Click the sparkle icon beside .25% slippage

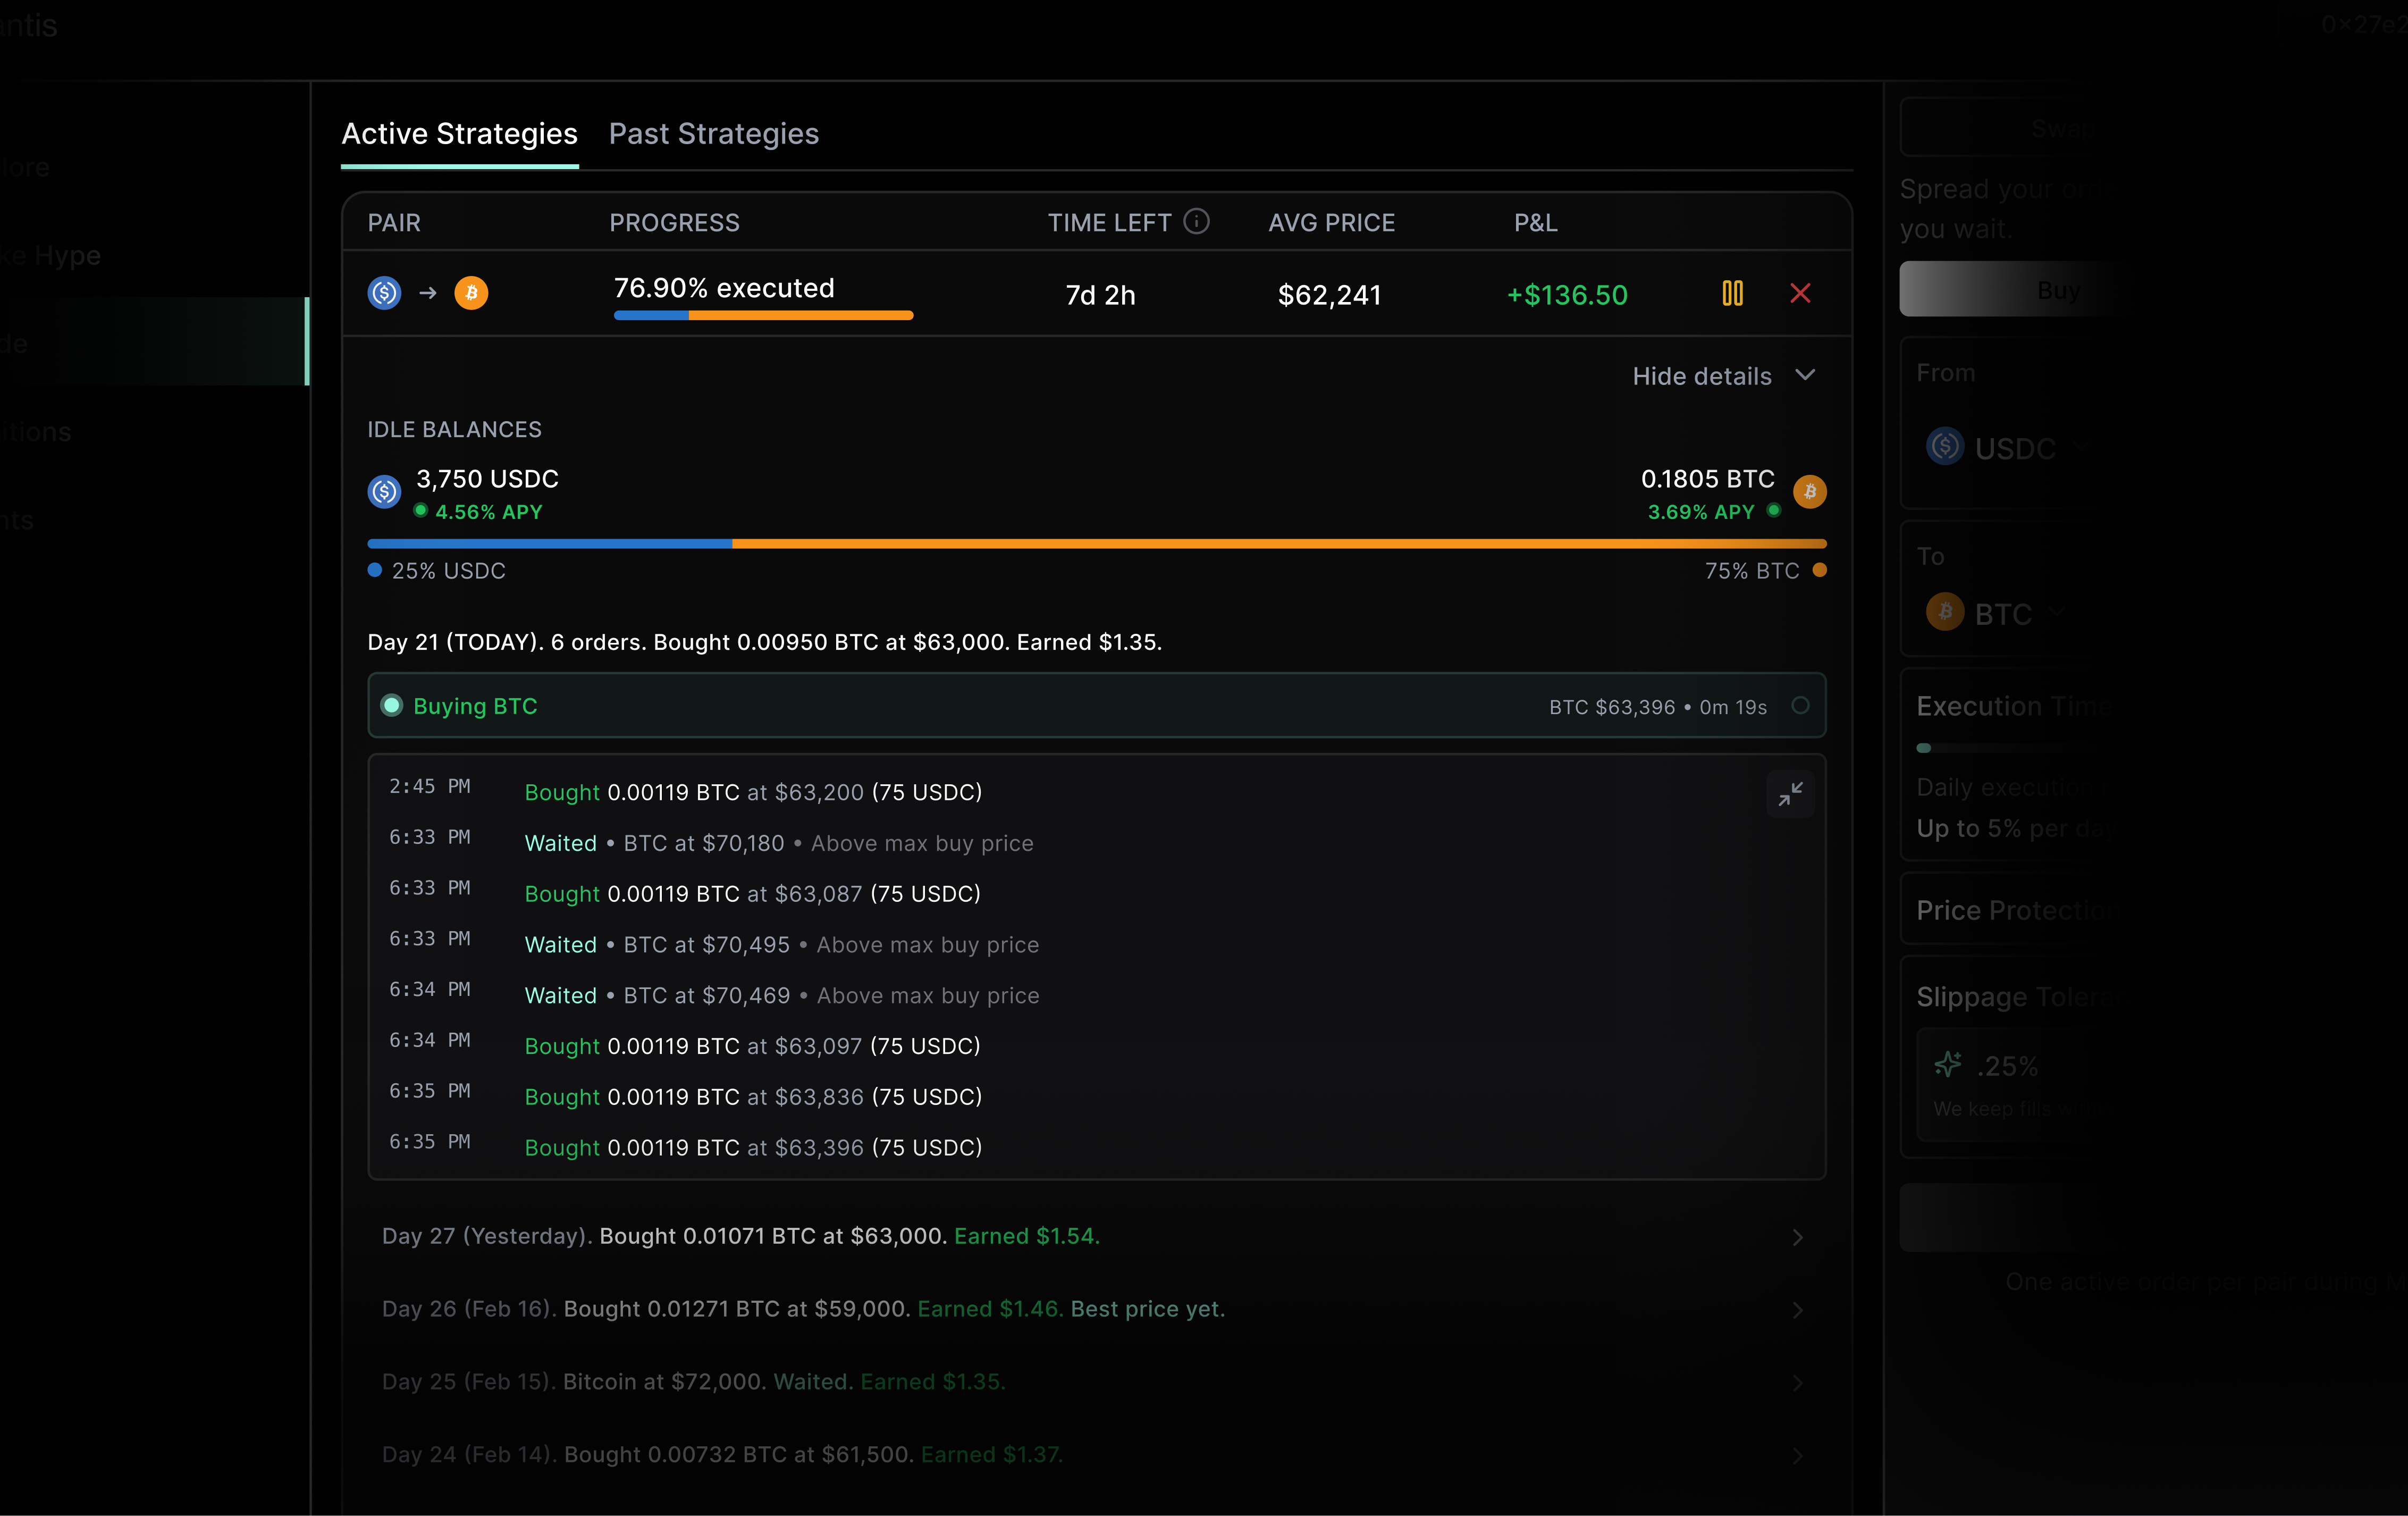click(1947, 1065)
